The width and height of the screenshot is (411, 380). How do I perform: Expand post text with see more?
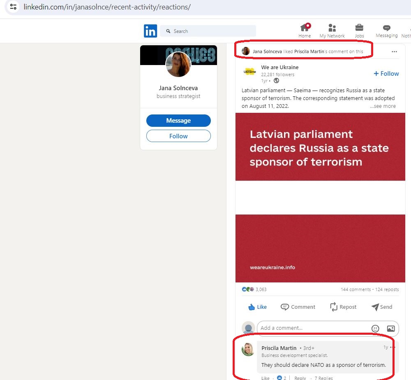click(383, 106)
